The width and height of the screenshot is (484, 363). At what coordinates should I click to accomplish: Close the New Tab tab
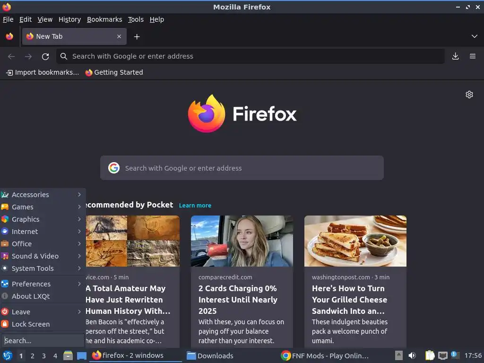(119, 36)
